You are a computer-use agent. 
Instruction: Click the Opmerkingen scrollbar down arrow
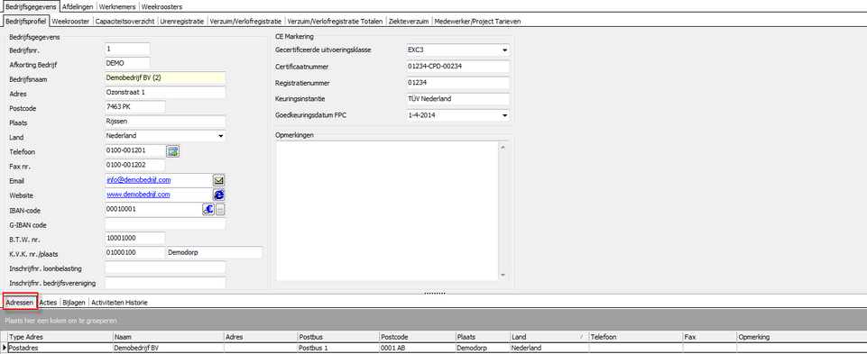pos(503,275)
